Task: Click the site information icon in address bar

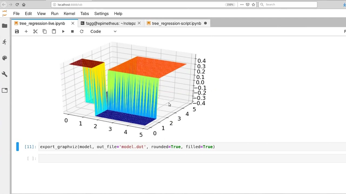Action: [55, 5]
